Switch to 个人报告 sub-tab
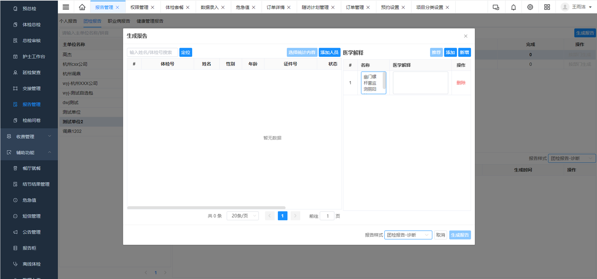The height and width of the screenshot is (279, 597). click(68, 21)
